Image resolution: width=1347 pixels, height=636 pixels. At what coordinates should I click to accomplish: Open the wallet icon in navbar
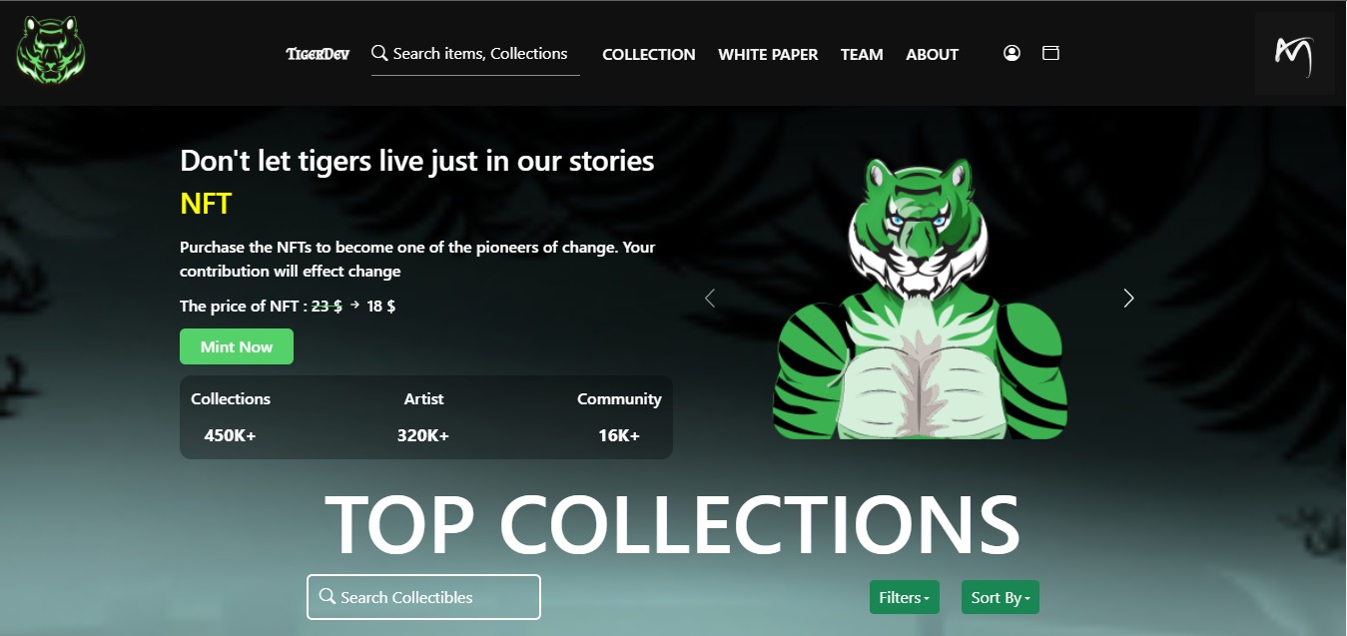1050,53
